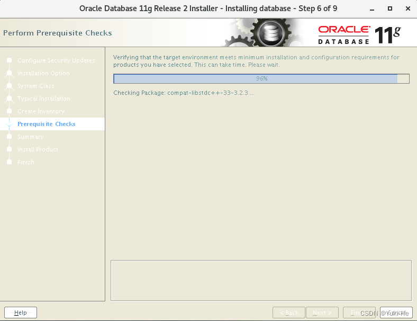The image size is (417, 321).
Task: Click the 96% progress bar
Action: (x=261, y=78)
